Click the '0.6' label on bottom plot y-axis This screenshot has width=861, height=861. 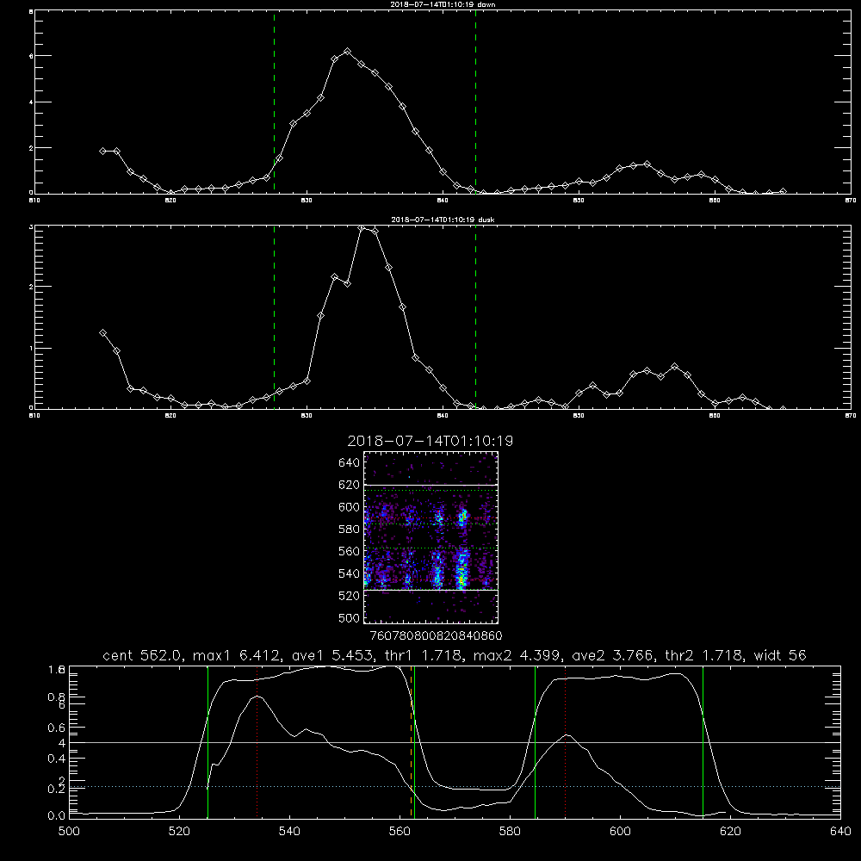click(x=55, y=727)
